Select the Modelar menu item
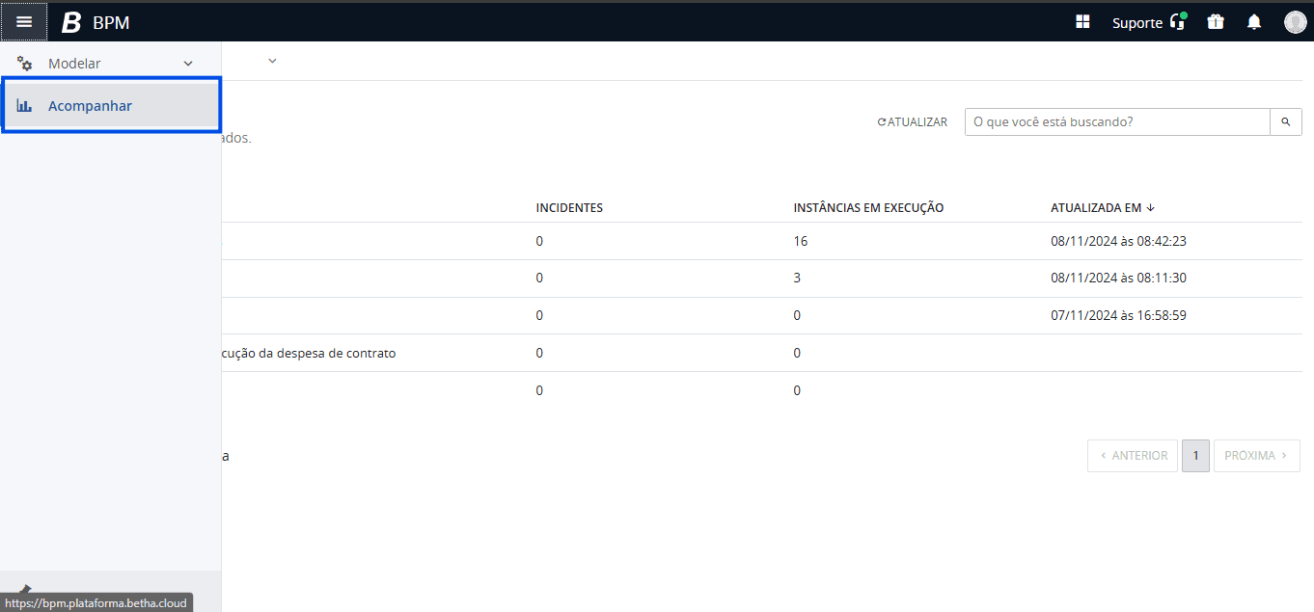The height and width of the screenshot is (612, 1314). coord(74,64)
